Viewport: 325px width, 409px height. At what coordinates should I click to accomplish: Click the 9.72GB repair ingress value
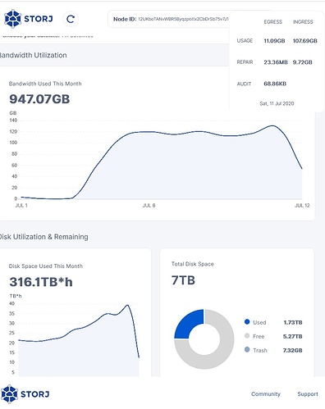[x=302, y=62]
